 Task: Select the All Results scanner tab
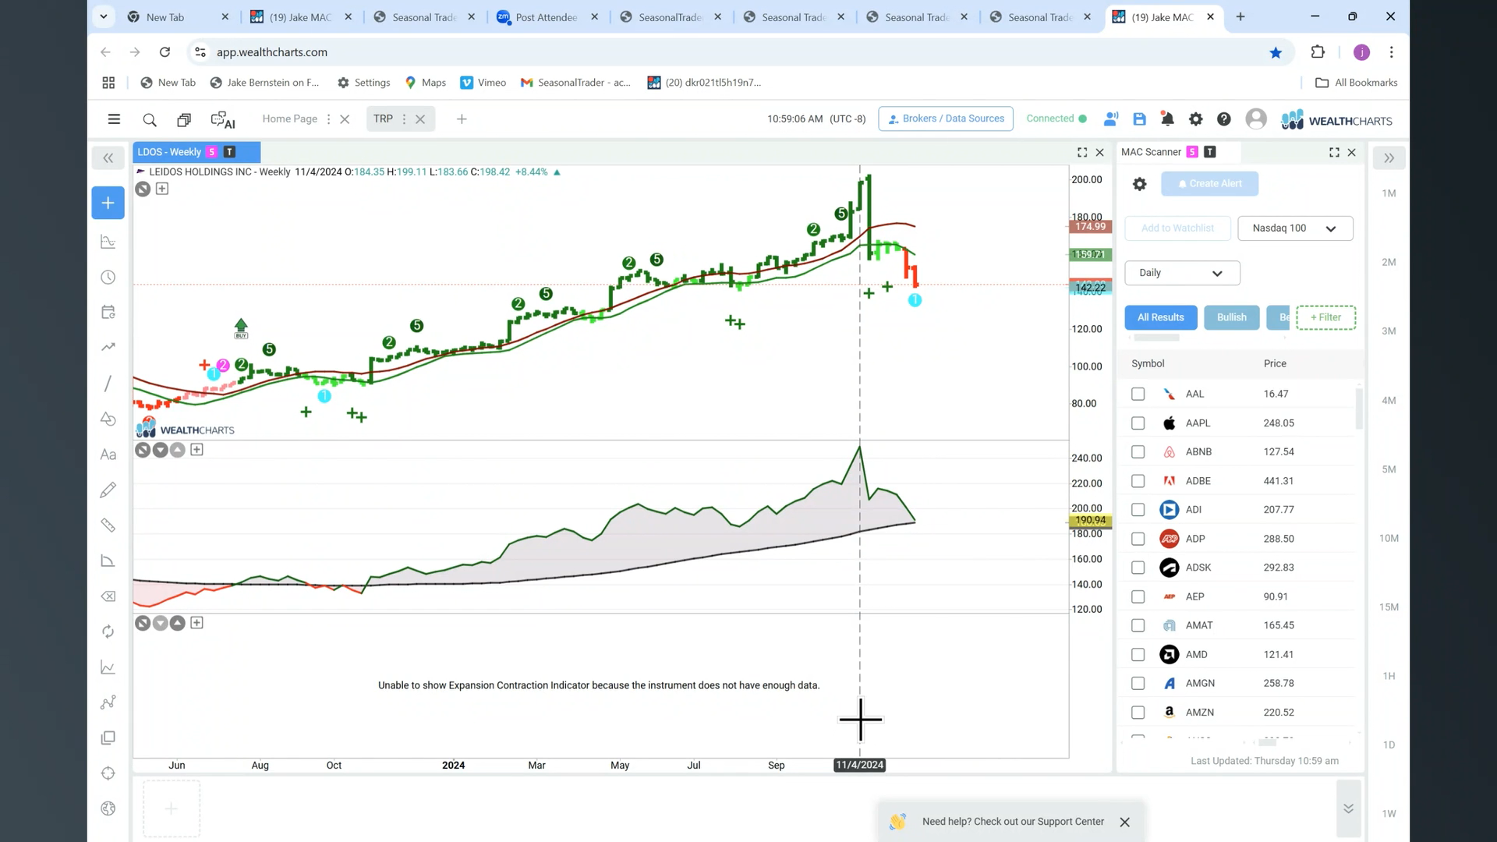pos(1160,317)
